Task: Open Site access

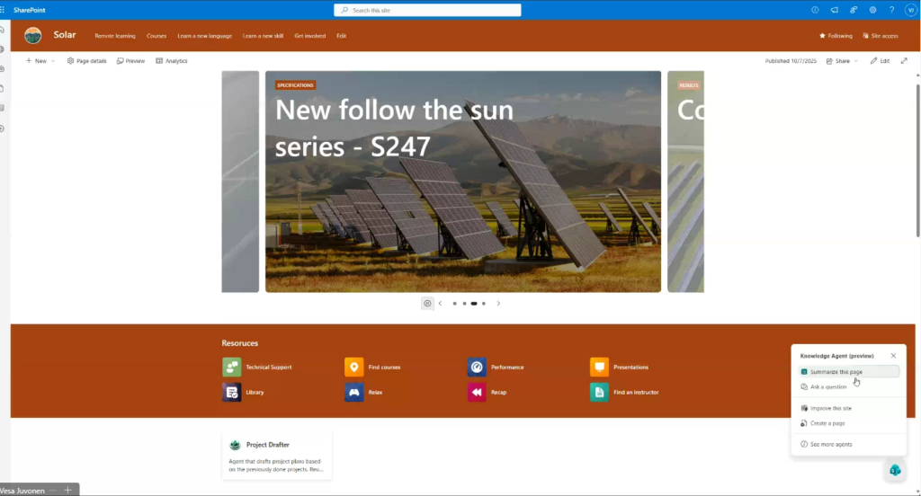Action: [x=881, y=36]
